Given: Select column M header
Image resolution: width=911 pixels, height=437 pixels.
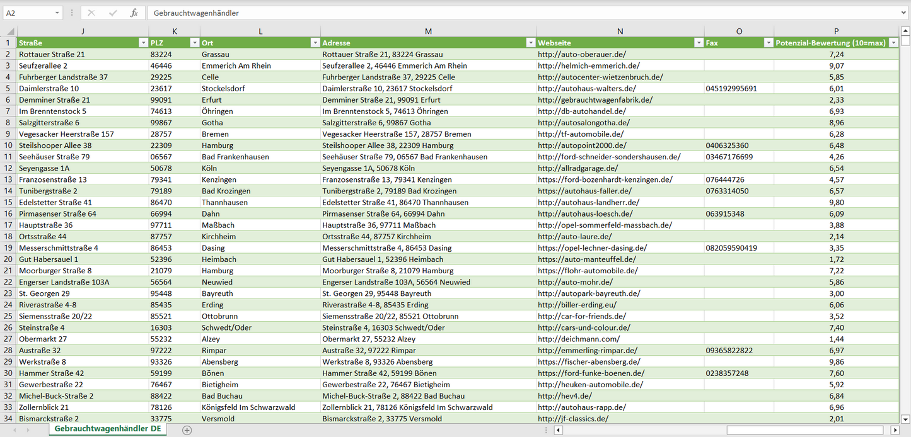Looking at the screenshot, I should pos(428,31).
